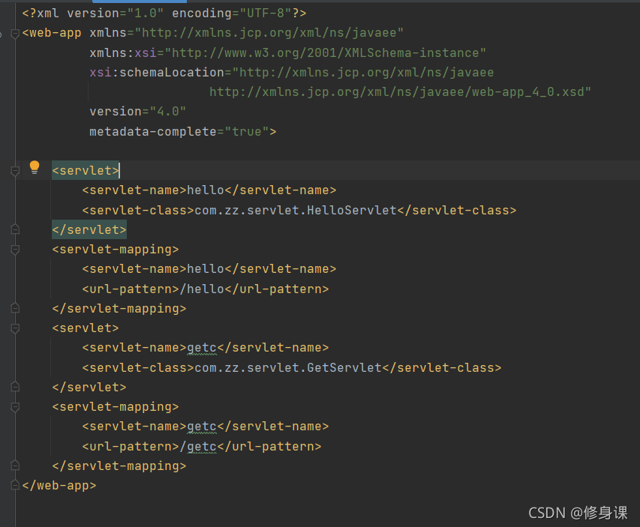Click the underlined getc servlet-name text
Screen dimensions: 640x527
click(201, 347)
